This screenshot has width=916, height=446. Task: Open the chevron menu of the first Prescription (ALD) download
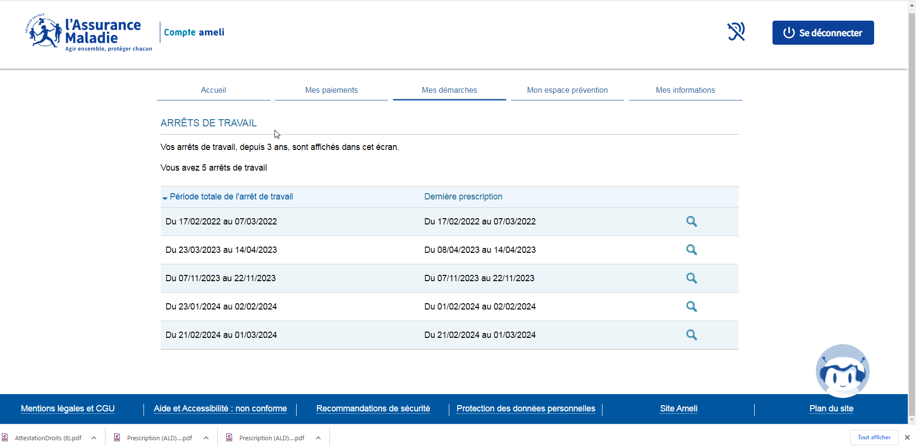coord(206,438)
